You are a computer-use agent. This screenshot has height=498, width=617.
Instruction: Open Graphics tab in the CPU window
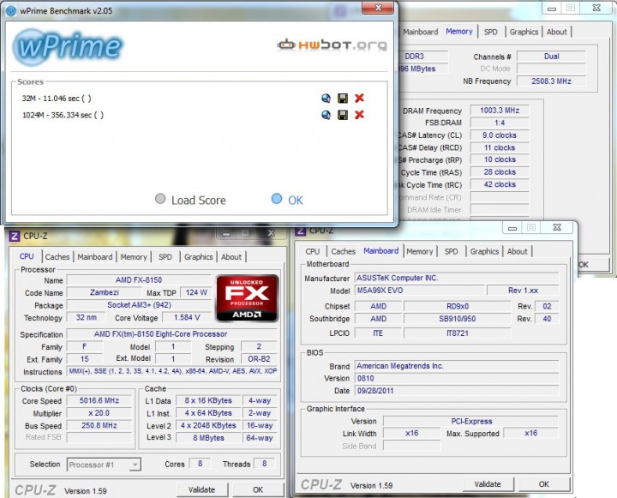pyautogui.click(x=198, y=256)
